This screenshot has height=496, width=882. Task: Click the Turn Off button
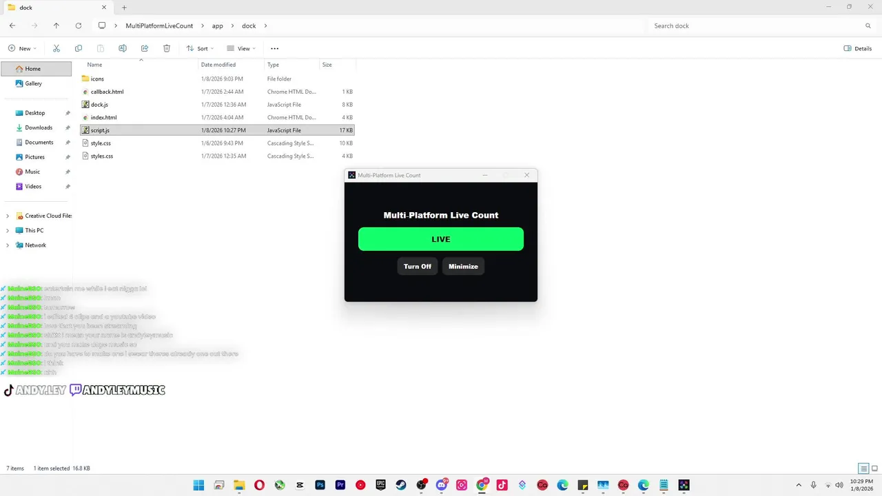point(418,267)
